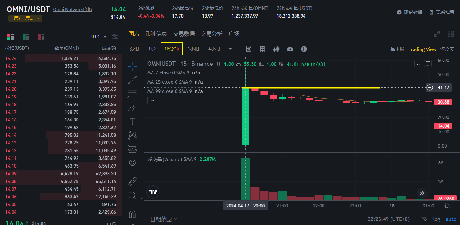Open the 日期范围 date range dropdown

coord(164,219)
